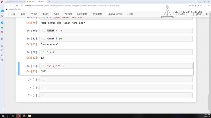Screen dimensions: 211x118
Task: Open the LaTeX_envs menu
Action: coord(115,14)
